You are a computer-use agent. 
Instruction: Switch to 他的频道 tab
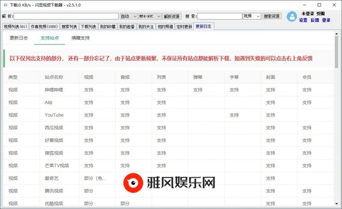(165, 26)
